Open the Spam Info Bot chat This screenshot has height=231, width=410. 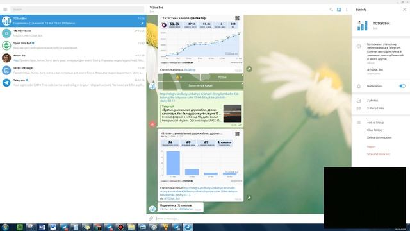(73, 46)
